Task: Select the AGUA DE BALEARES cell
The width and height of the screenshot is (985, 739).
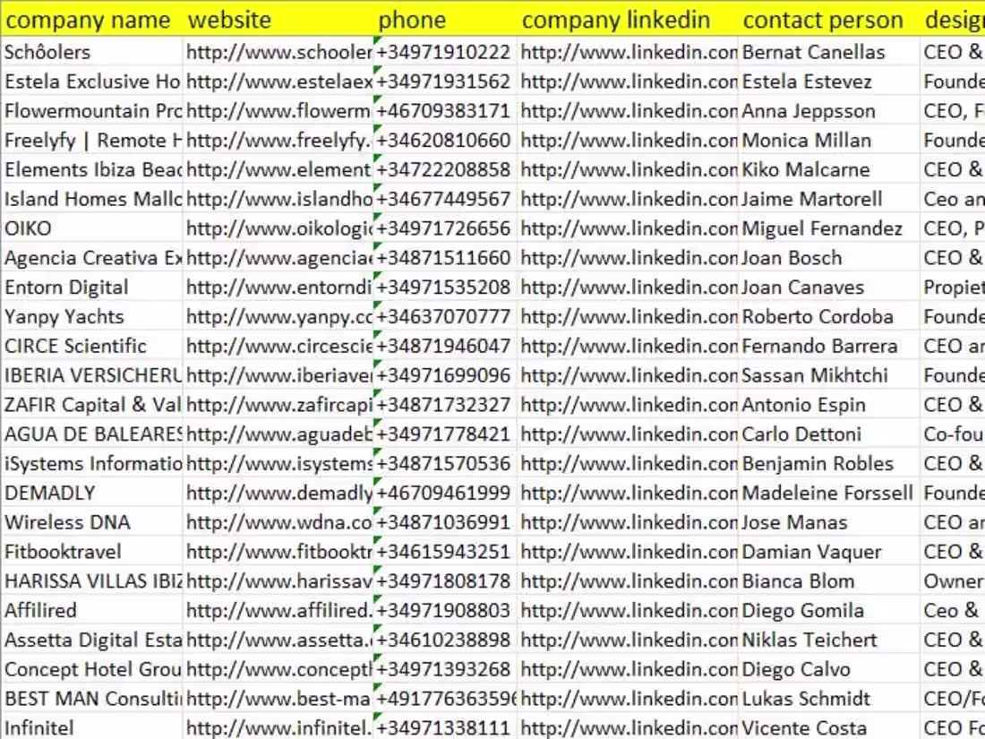Action: pyautogui.click(x=92, y=434)
